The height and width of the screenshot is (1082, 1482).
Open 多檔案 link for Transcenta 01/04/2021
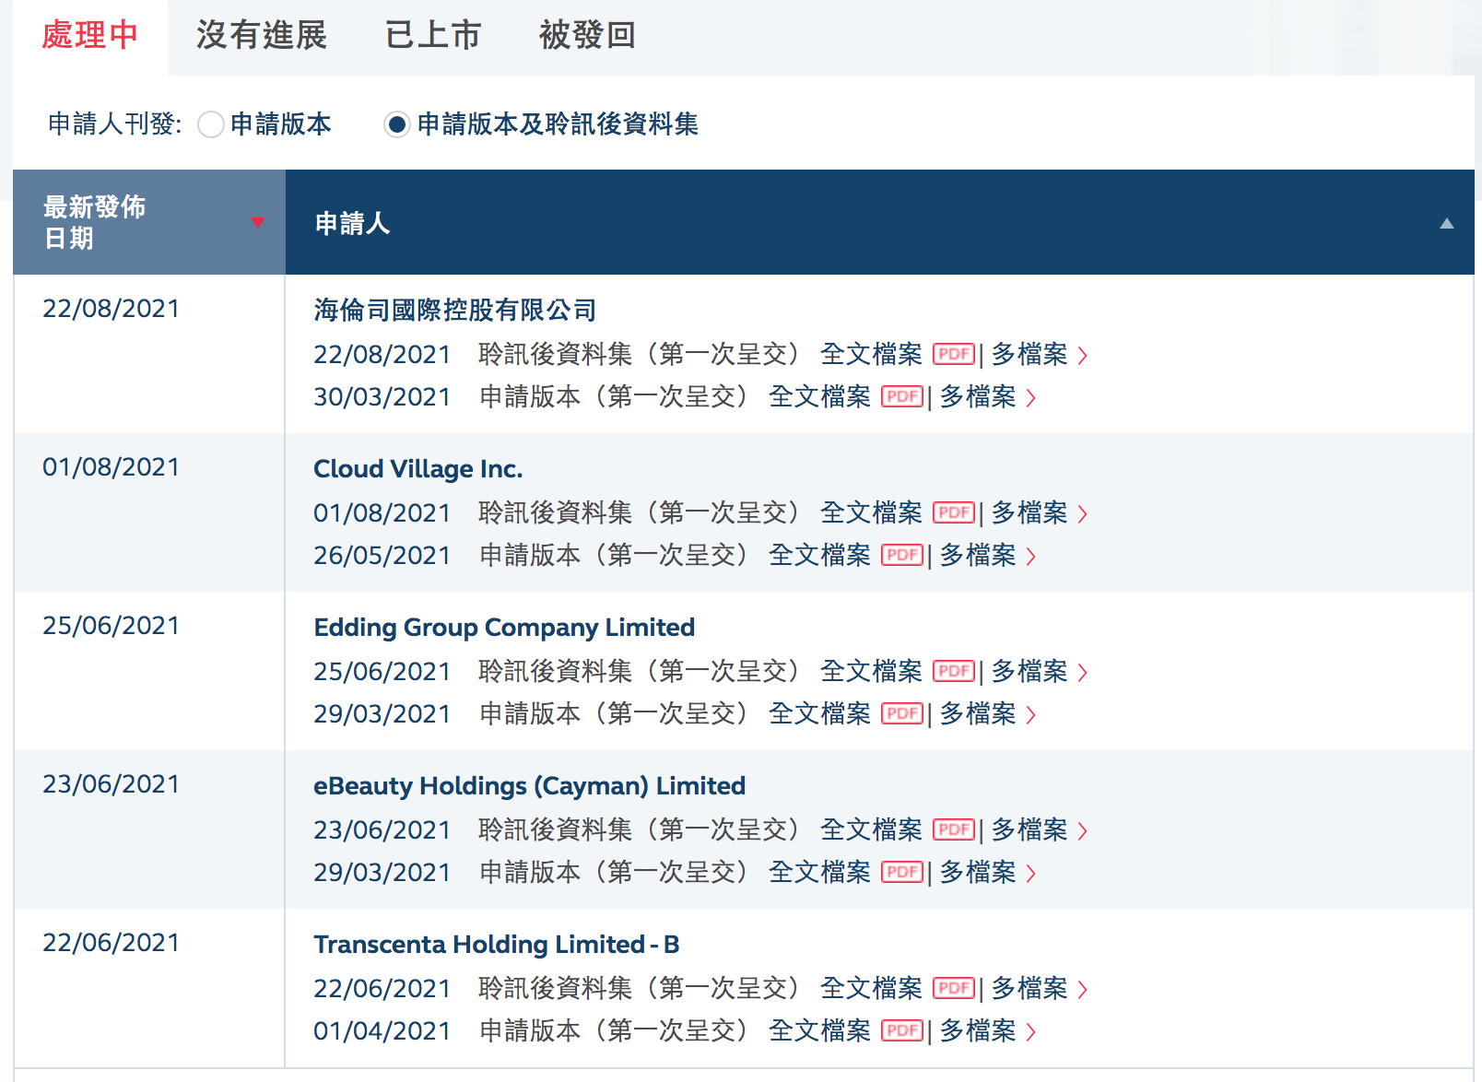click(x=978, y=1030)
